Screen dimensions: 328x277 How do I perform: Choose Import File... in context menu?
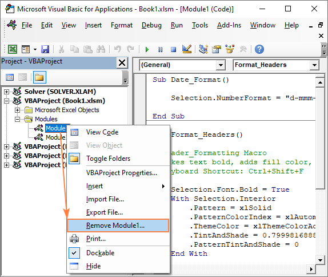[118, 199]
